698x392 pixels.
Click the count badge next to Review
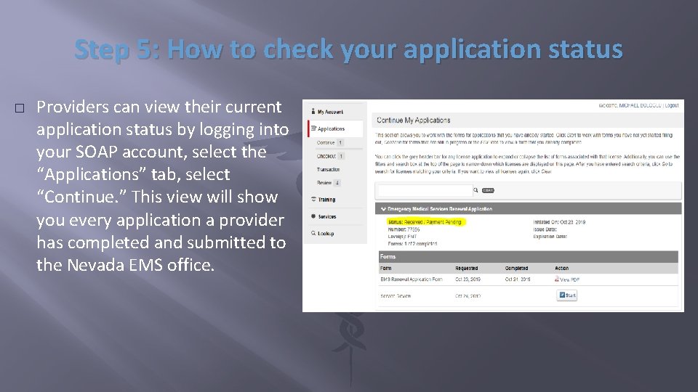[337, 183]
